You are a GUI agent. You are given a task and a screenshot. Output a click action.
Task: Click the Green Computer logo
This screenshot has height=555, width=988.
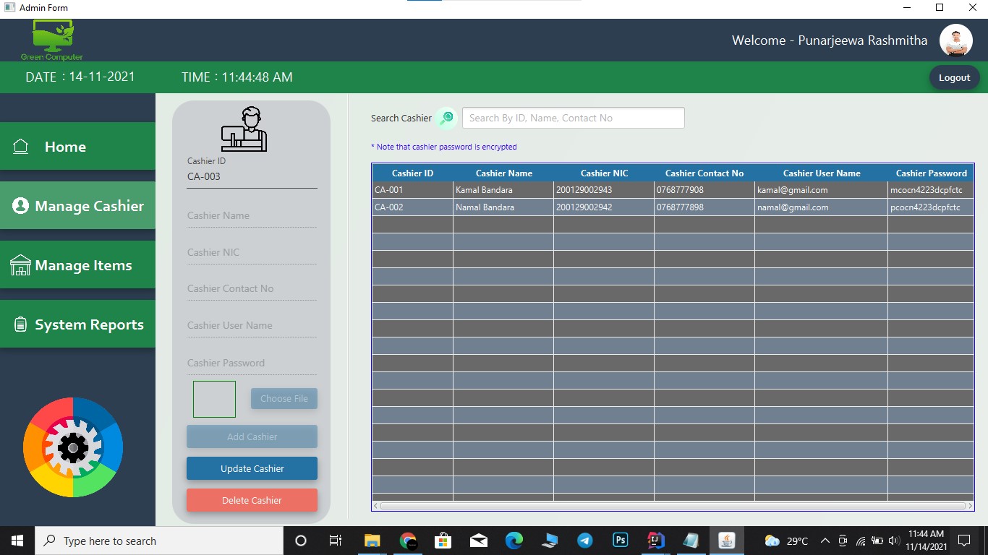click(52, 36)
